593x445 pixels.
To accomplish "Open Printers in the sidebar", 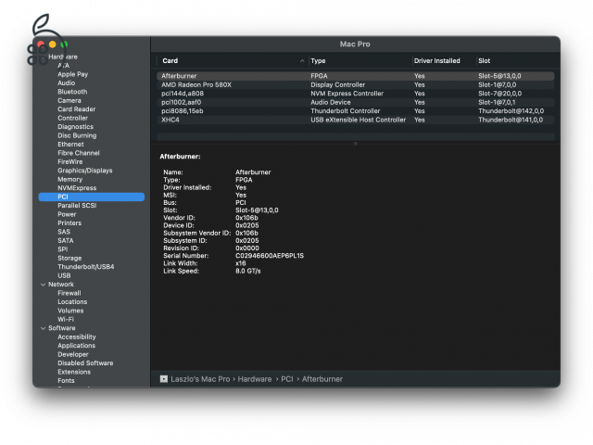I will [69, 222].
